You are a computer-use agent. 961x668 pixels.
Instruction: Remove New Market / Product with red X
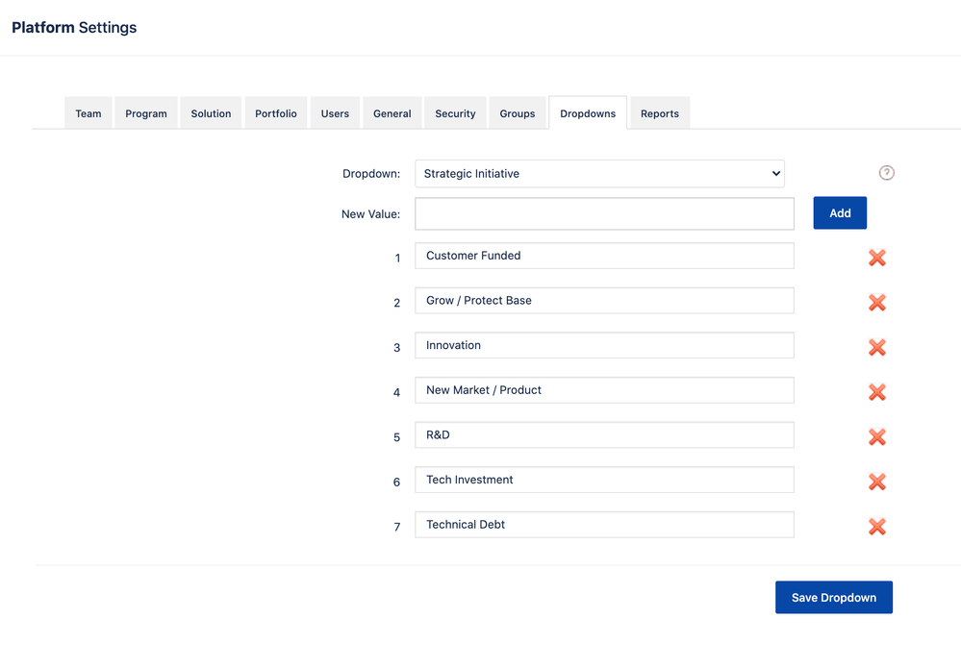point(877,392)
